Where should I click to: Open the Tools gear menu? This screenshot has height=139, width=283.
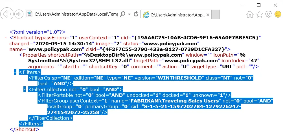pos(269,14)
